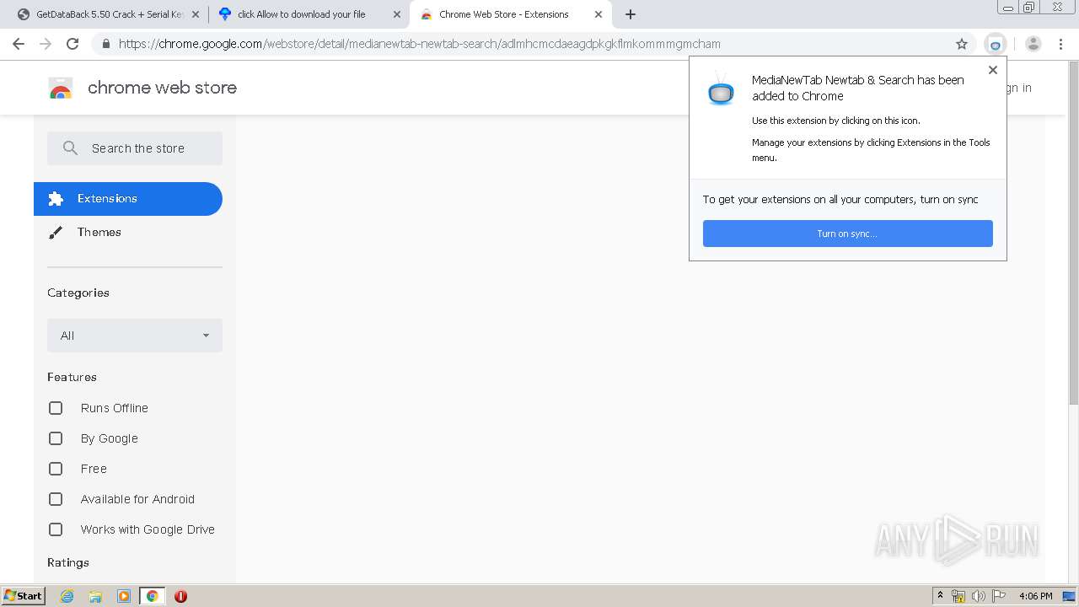Viewport: 1079px width, 607px height.
Task: Close the extension added popup
Action: coord(993,70)
